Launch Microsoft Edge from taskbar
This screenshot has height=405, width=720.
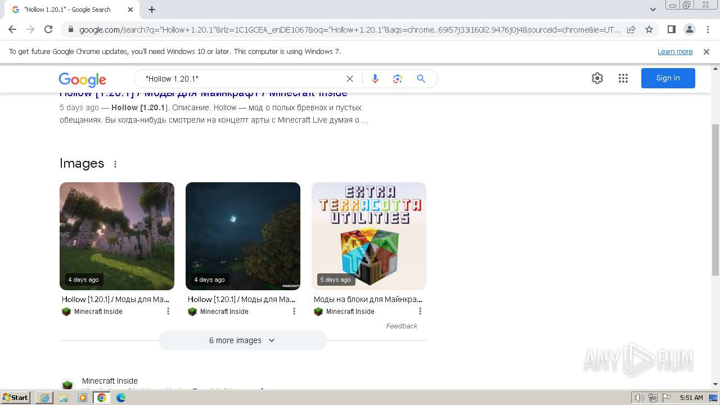coord(120,398)
